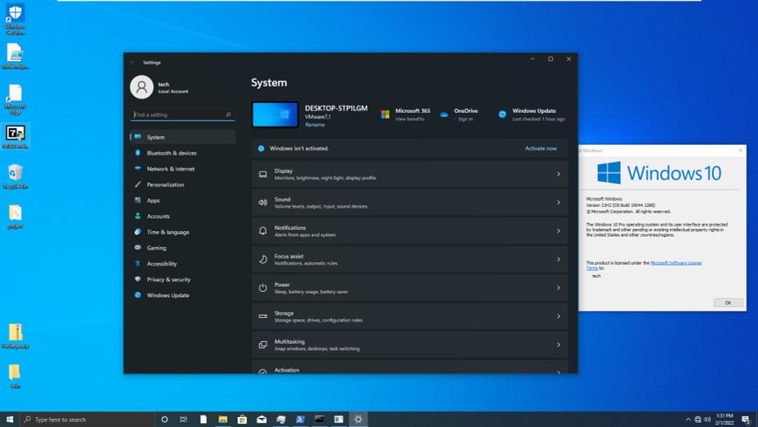The width and height of the screenshot is (758, 427).
Task: Click the Storage drive icon
Action: coord(263,316)
